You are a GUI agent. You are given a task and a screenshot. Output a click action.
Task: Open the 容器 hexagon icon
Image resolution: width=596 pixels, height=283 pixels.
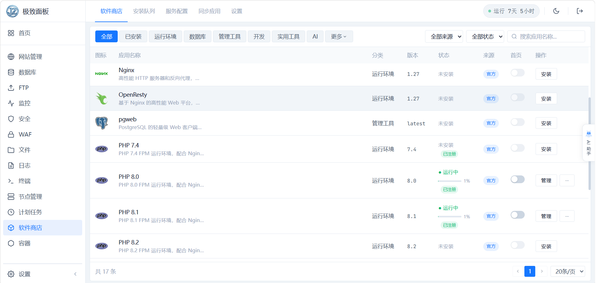pyautogui.click(x=11, y=243)
